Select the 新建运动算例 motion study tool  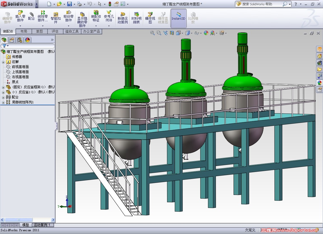[x=123, y=18]
